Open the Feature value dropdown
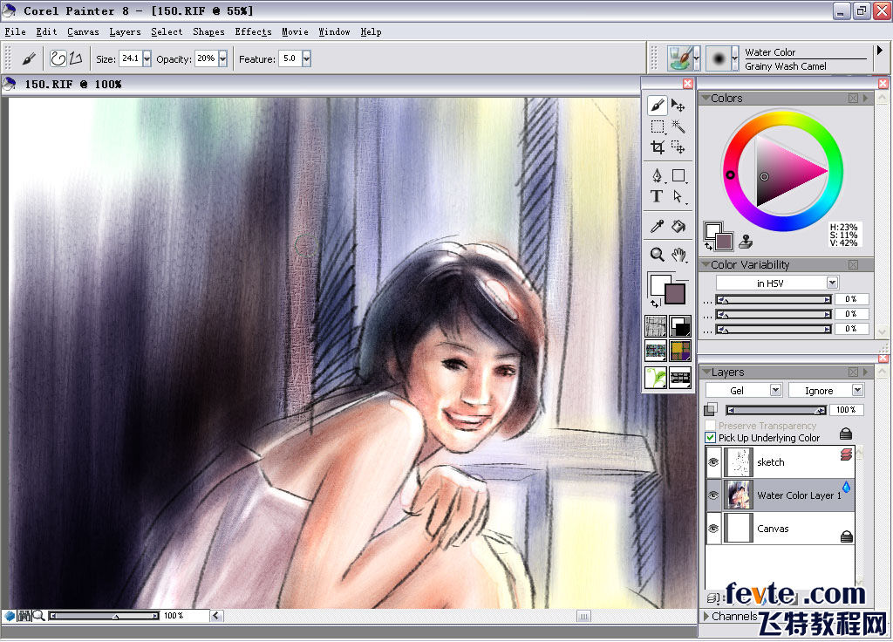893x642 pixels. pyautogui.click(x=306, y=58)
